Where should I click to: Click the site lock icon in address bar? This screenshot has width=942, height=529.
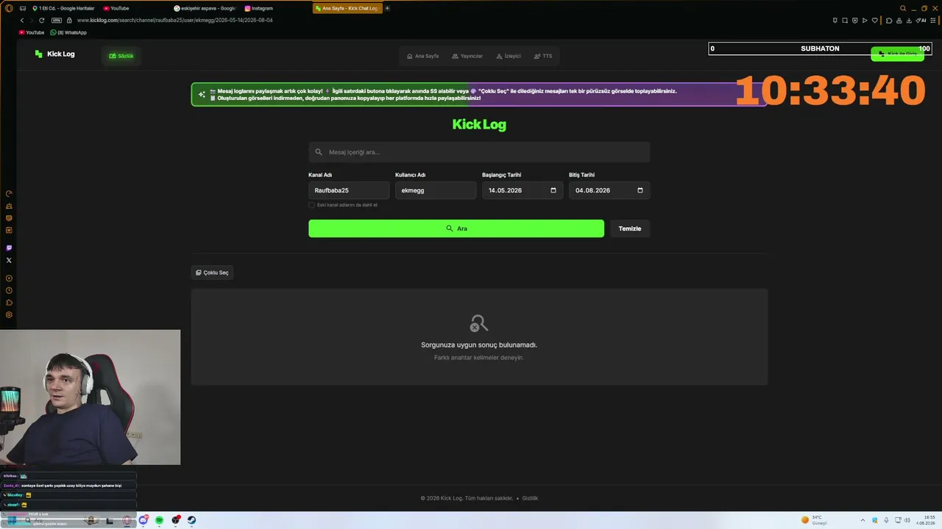tap(69, 20)
